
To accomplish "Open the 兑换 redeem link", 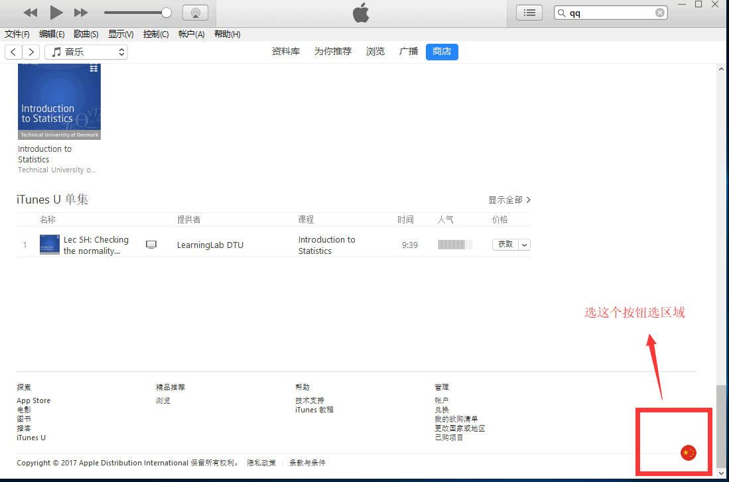I will tap(442, 410).
